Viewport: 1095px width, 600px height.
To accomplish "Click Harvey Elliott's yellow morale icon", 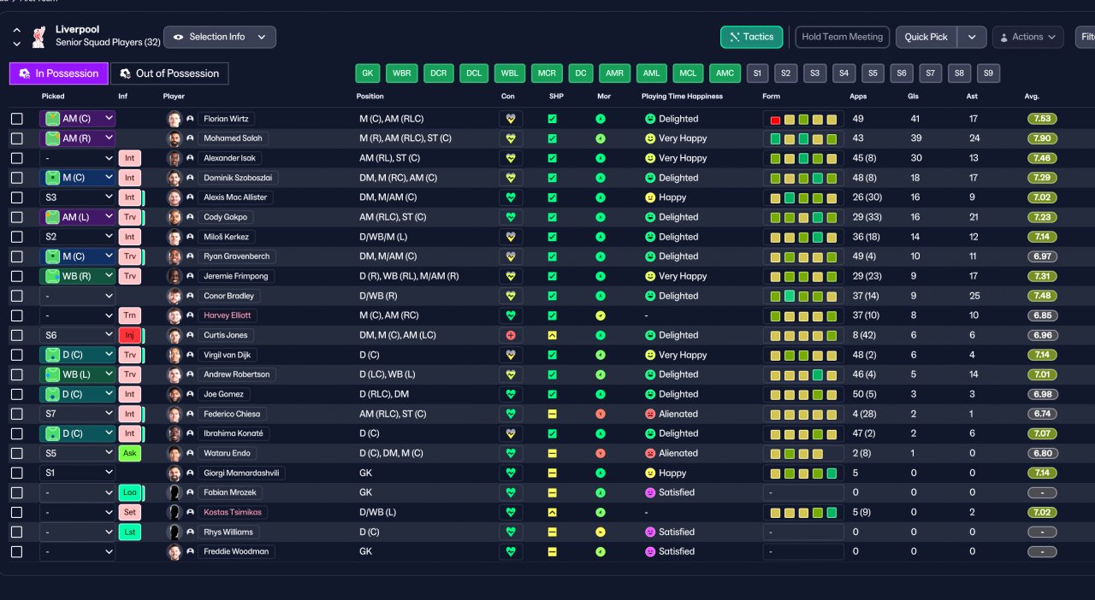I will point(601,315).
